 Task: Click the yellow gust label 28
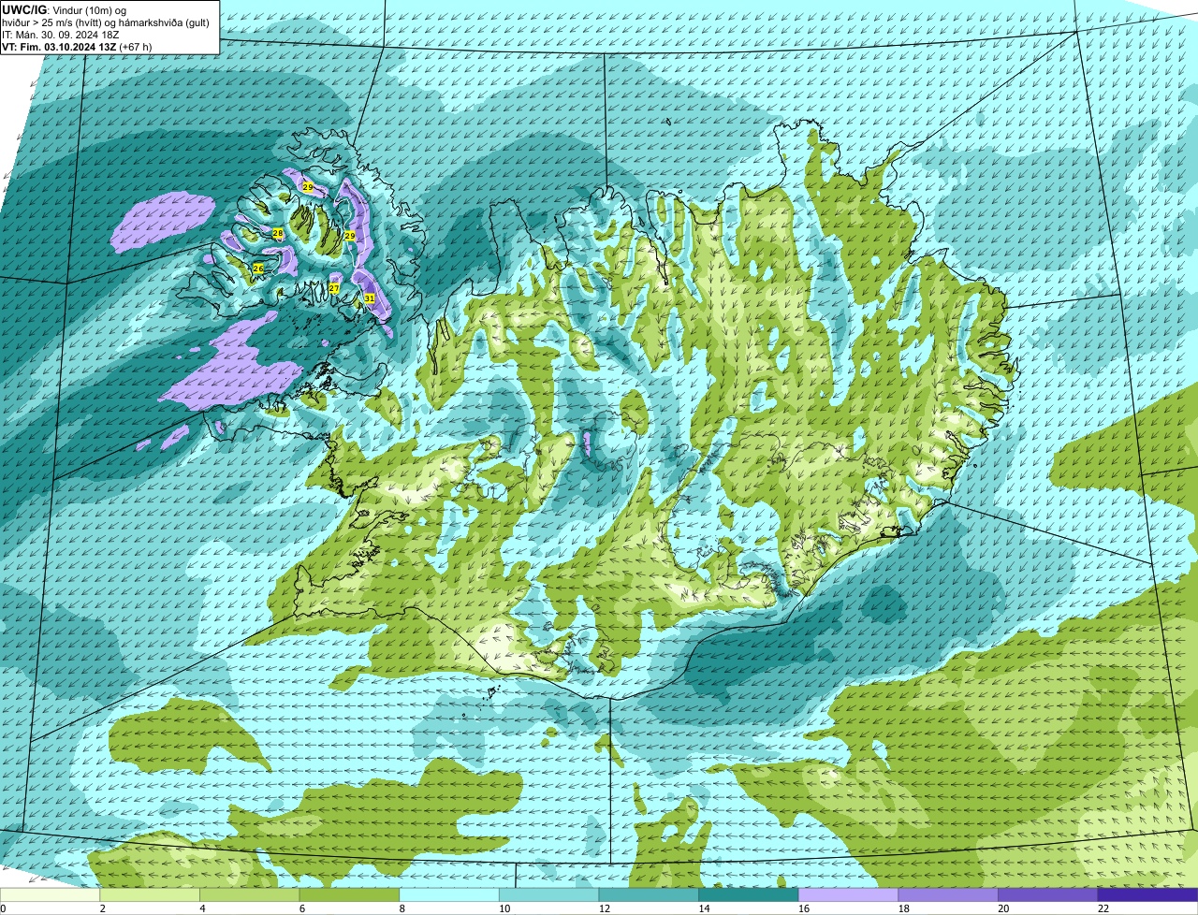278,233
